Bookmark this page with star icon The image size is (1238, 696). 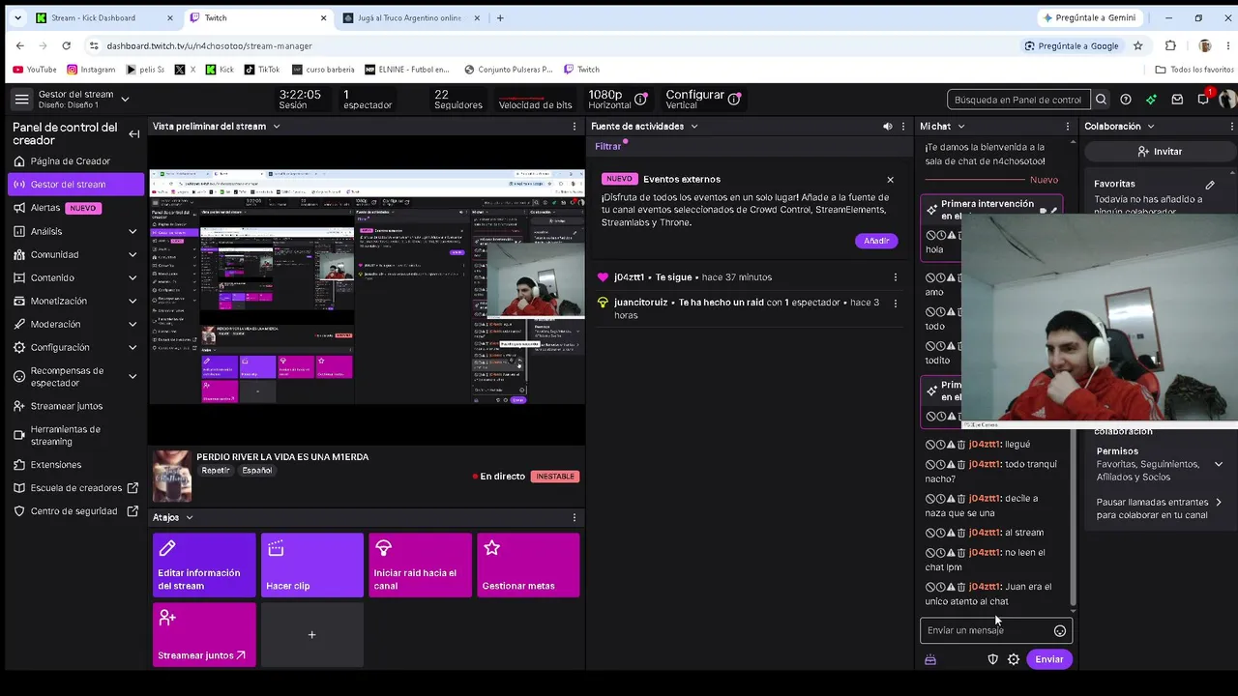(x=1138, y=45)
